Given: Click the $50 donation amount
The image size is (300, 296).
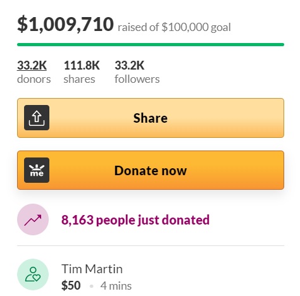Looking at the screenshot, I should coord(71,285).
